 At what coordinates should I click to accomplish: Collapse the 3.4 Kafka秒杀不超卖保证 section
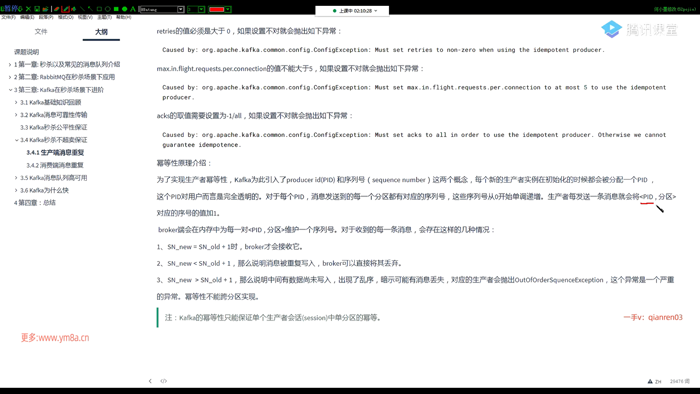pyautogui.click(x=16, y=140)
